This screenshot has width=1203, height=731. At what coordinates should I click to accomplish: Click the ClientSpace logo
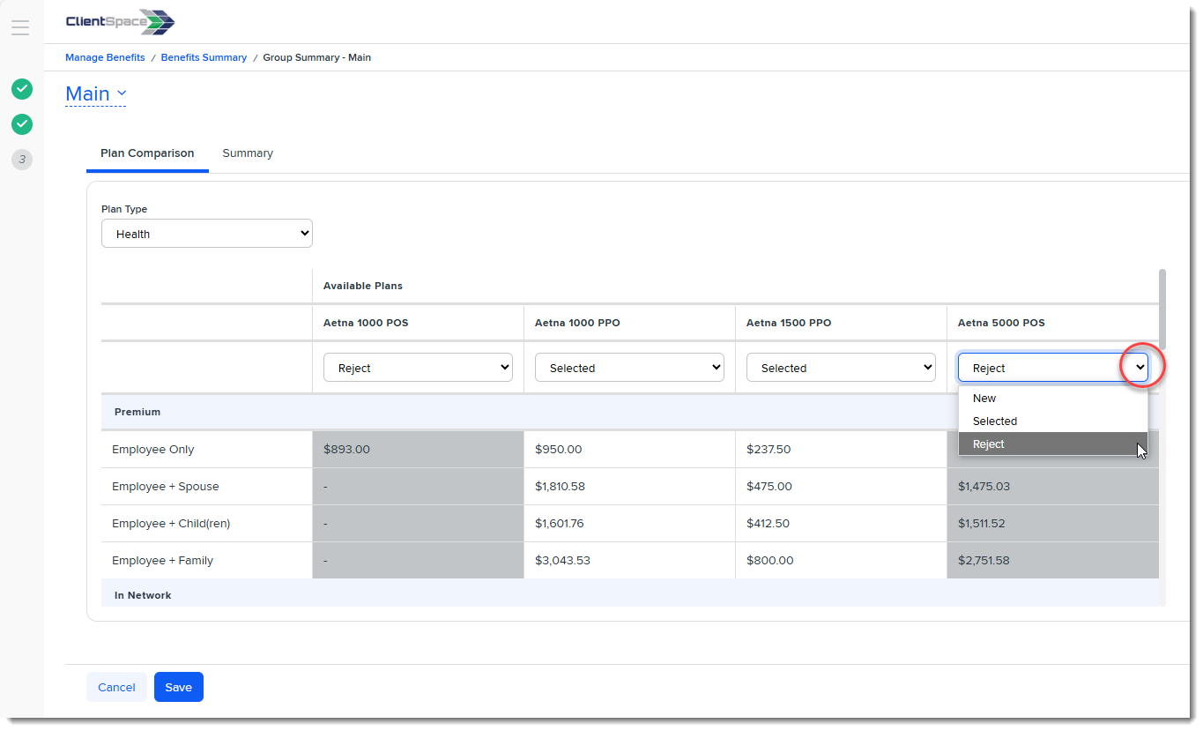(x=120, y=22)
